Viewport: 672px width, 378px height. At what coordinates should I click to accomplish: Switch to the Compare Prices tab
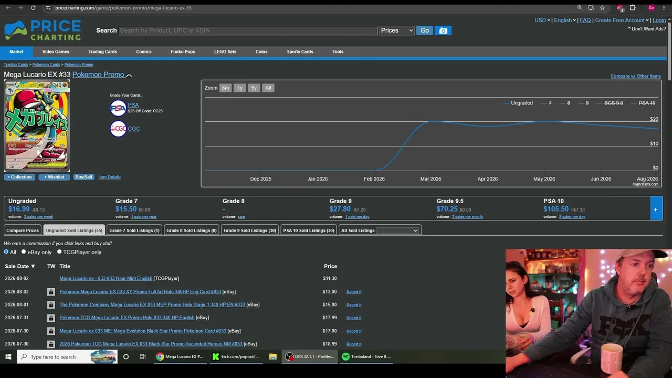click(23, 230)
